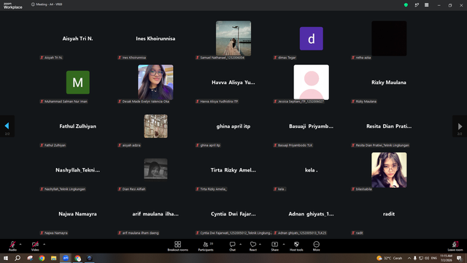
Task: Show hidden system tray icons
Action: pos(409,258)
